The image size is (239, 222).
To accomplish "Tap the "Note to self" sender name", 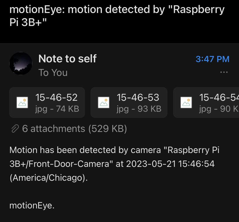I will (67, 59).
